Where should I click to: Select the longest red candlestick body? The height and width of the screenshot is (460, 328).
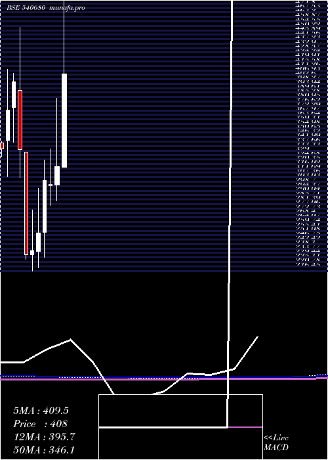[x=26, y=203]
